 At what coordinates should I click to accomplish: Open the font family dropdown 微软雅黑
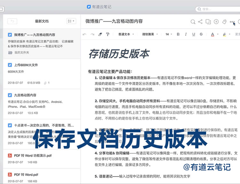[x=150, y=34]
